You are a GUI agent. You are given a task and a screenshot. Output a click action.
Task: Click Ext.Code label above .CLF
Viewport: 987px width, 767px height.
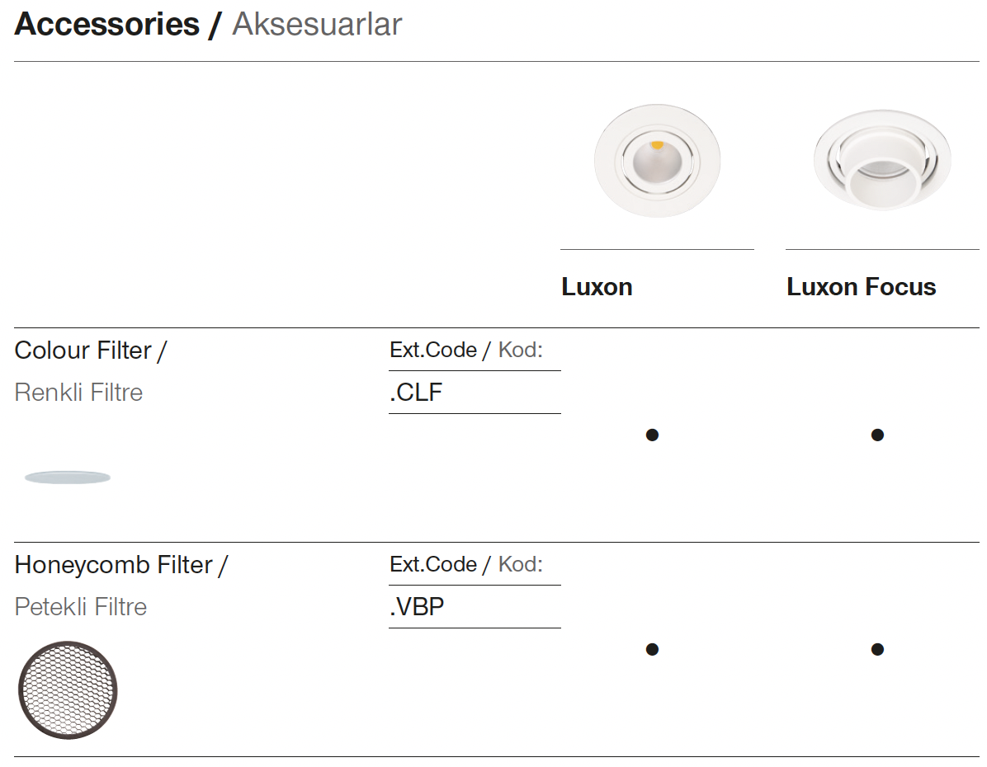coord(433,350)
